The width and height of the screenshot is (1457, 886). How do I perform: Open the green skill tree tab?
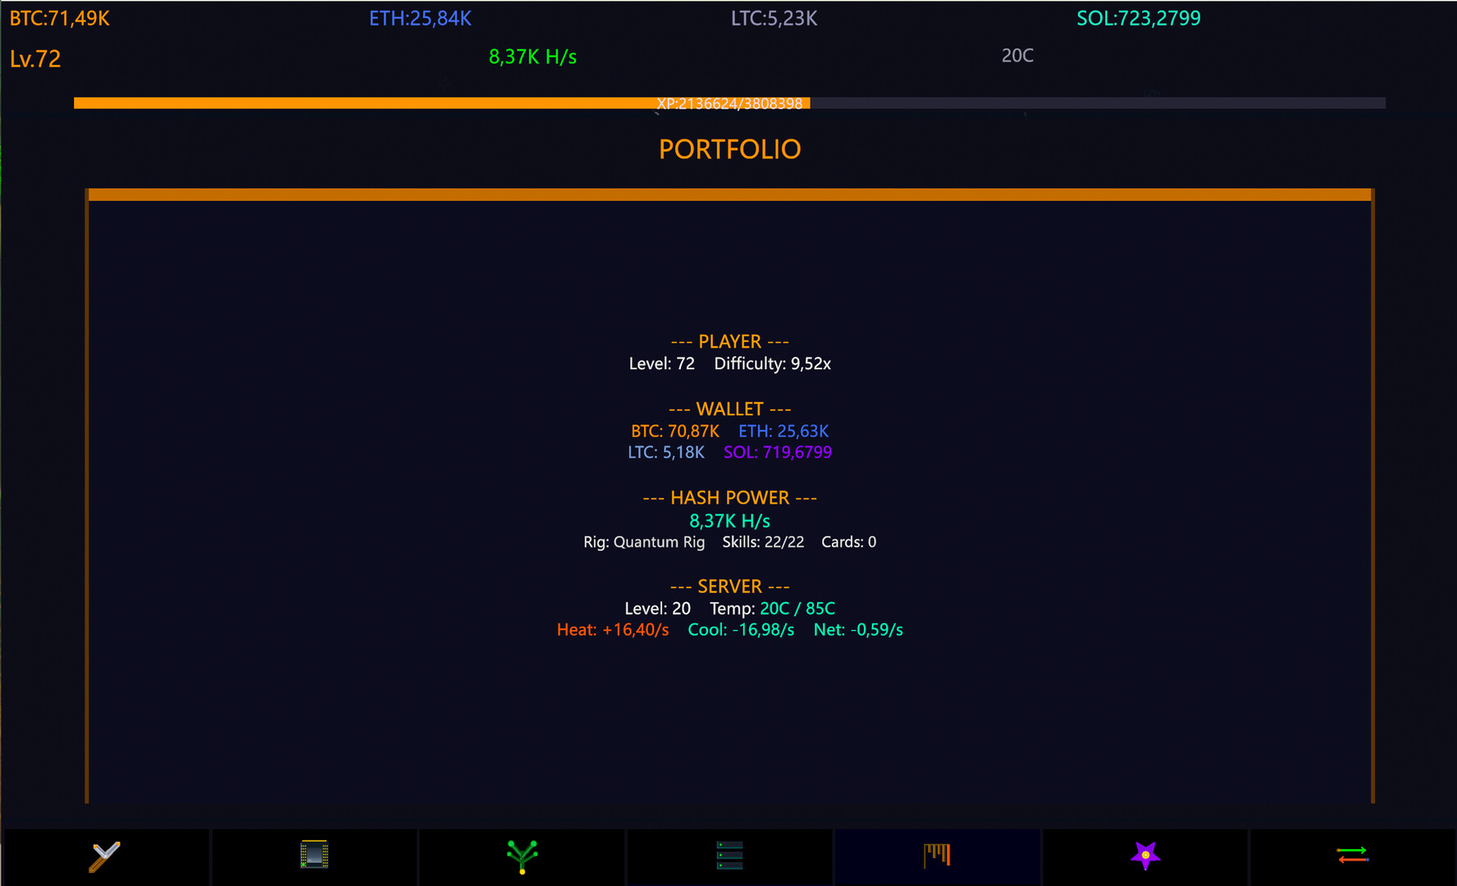pyautogui.click(x=522, y=856)
